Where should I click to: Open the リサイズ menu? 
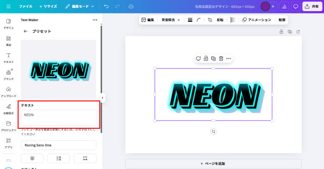point(48,6)
